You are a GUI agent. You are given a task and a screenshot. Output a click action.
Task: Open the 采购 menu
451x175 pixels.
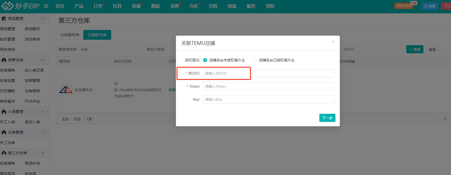coord(175,6)
